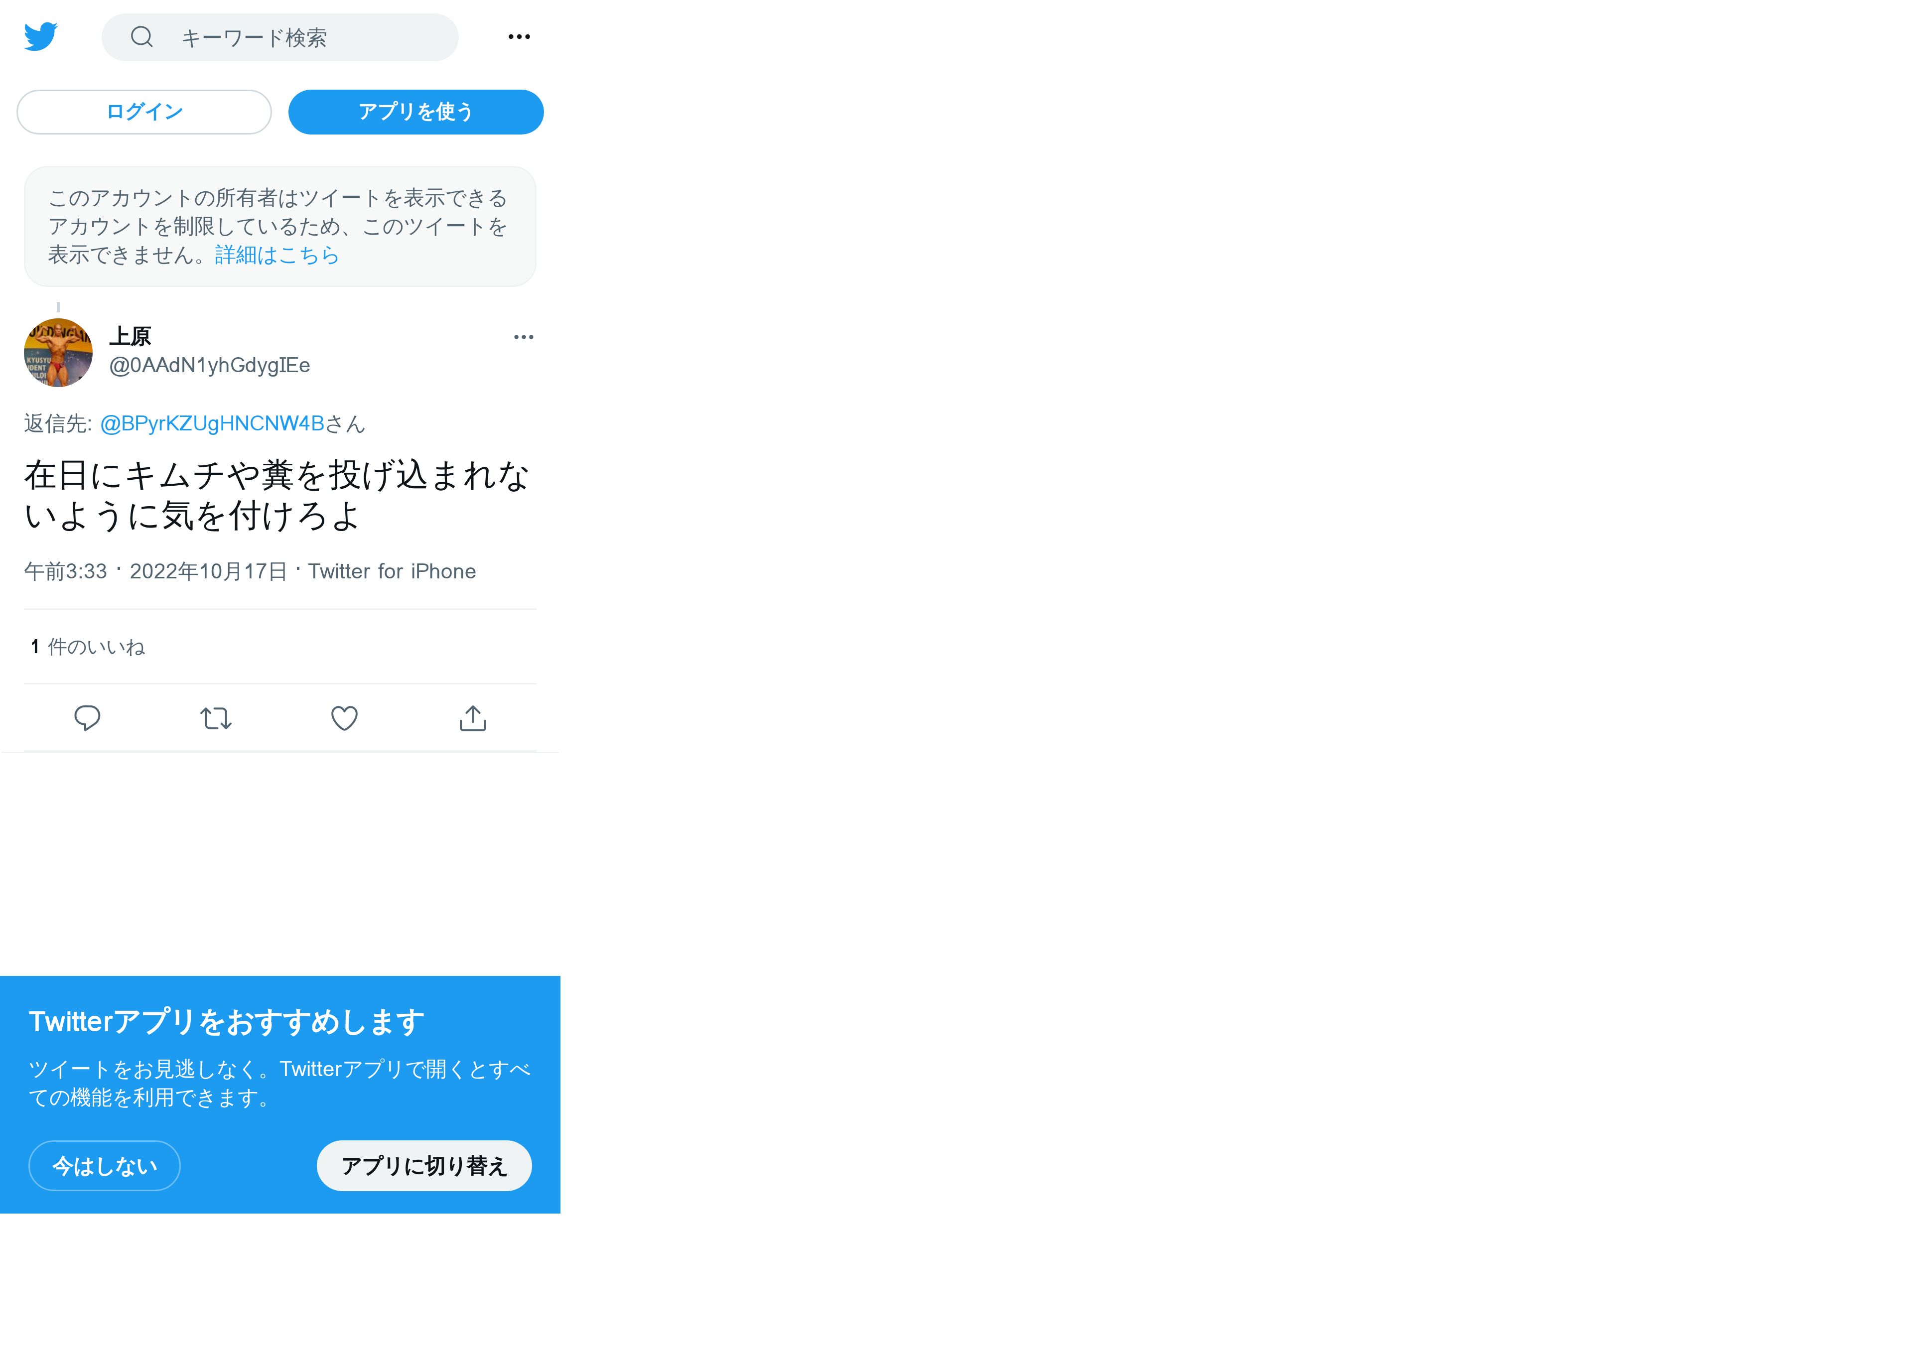Viewport: 1919px width, 1366px height.
Task: Like the tweet with the heart icon
Action: click(344, 718)
